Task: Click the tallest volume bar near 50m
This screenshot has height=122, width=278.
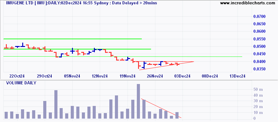Action: 138,101
